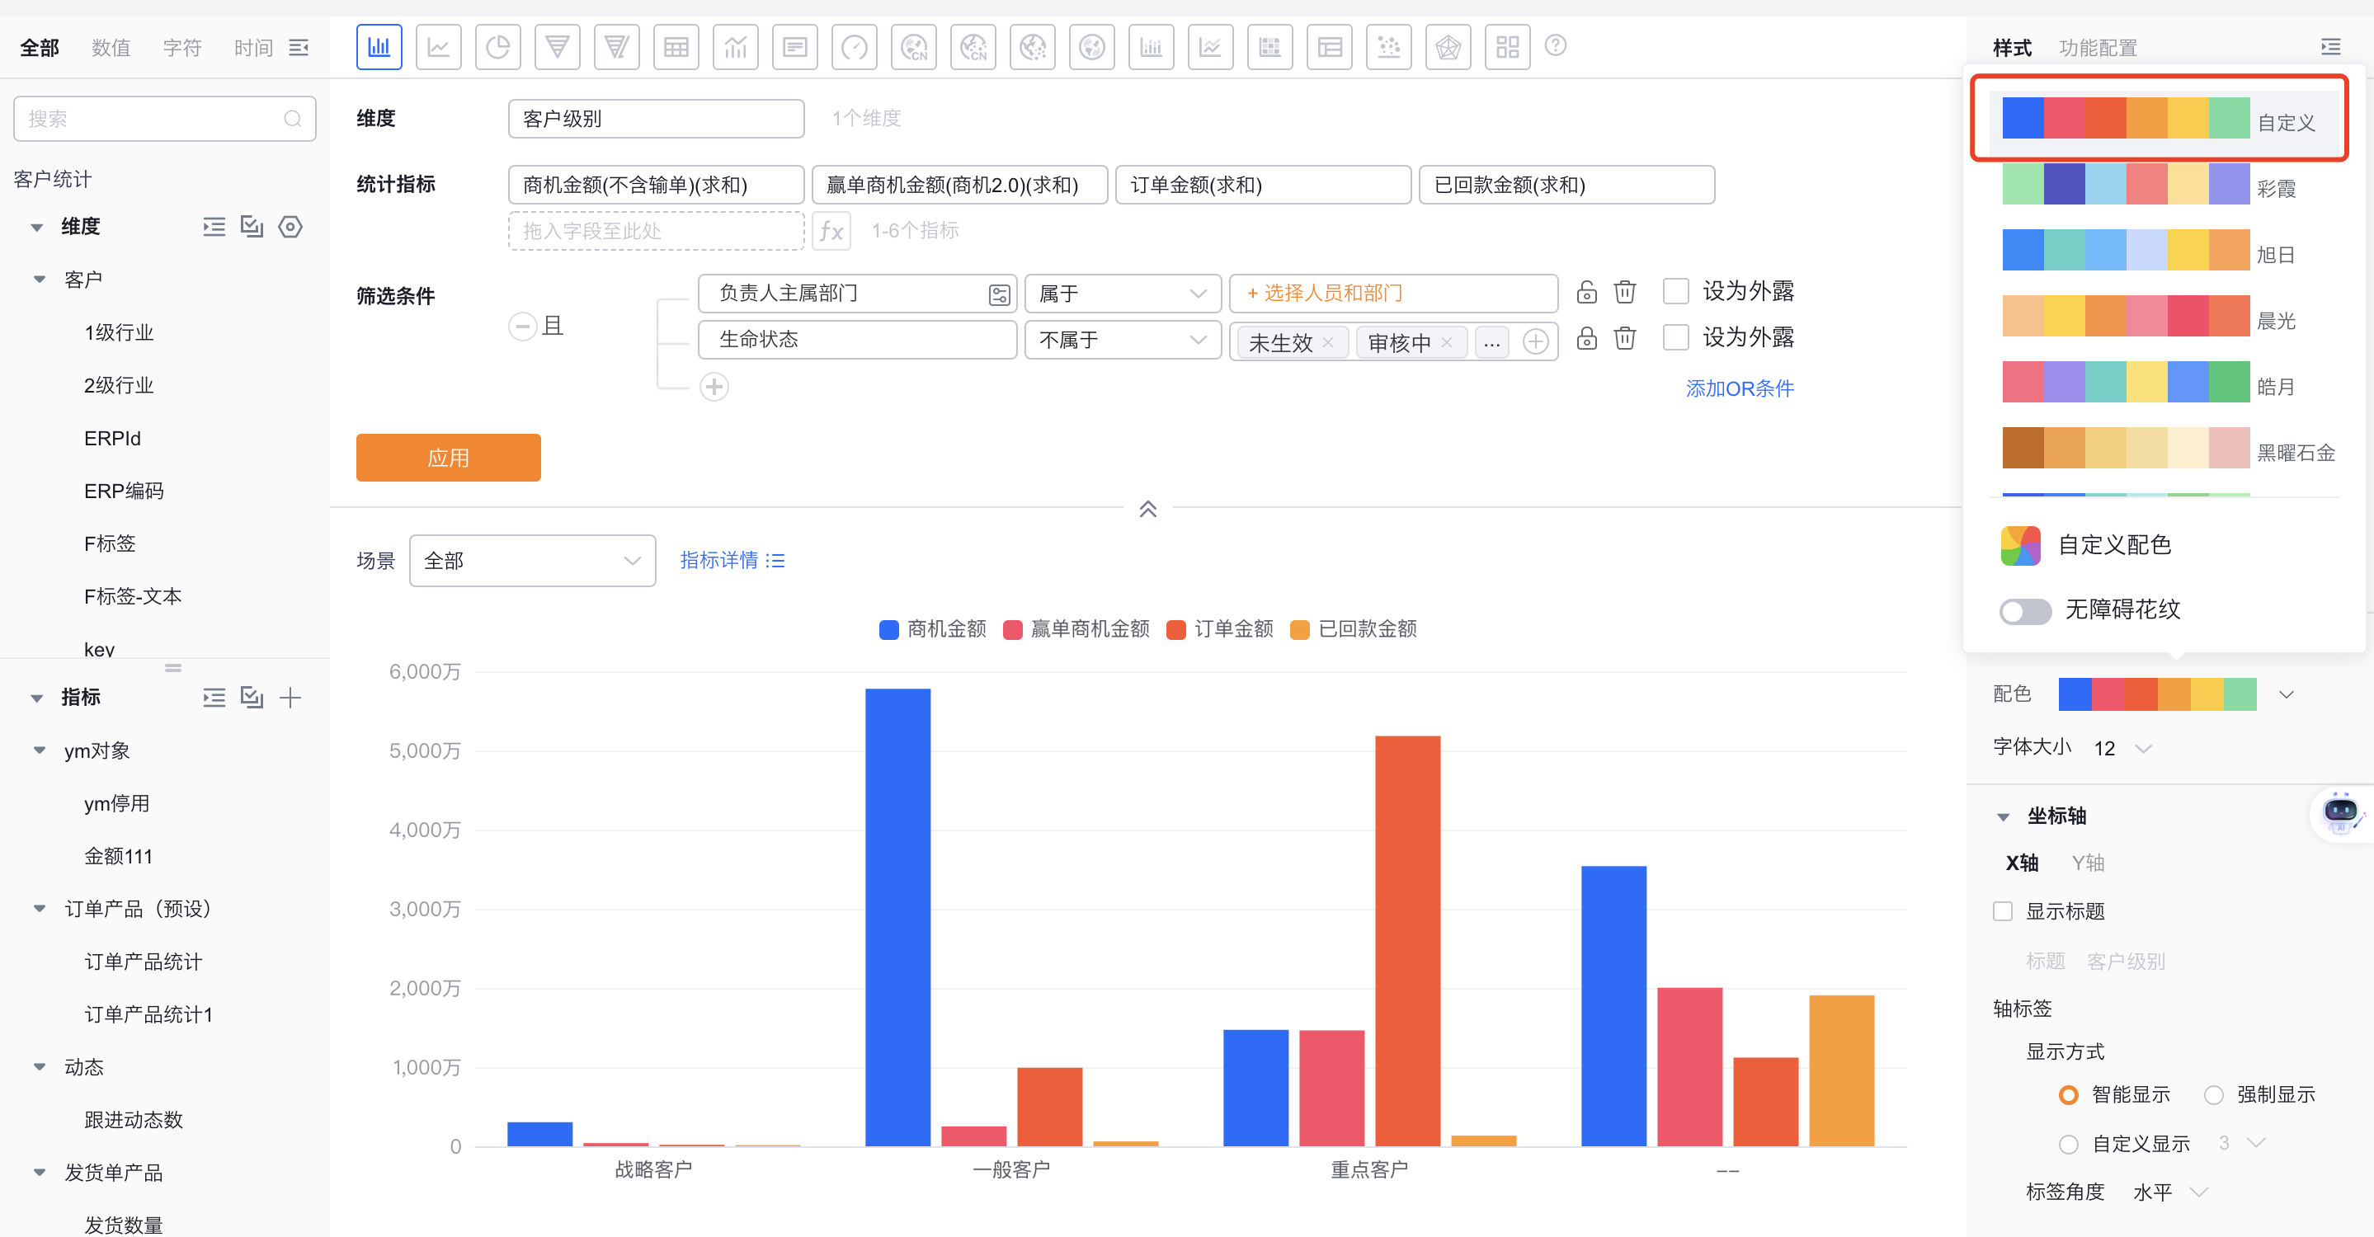
Task: Add a new 指标 with the plus icon
Action: coord(290,697)
